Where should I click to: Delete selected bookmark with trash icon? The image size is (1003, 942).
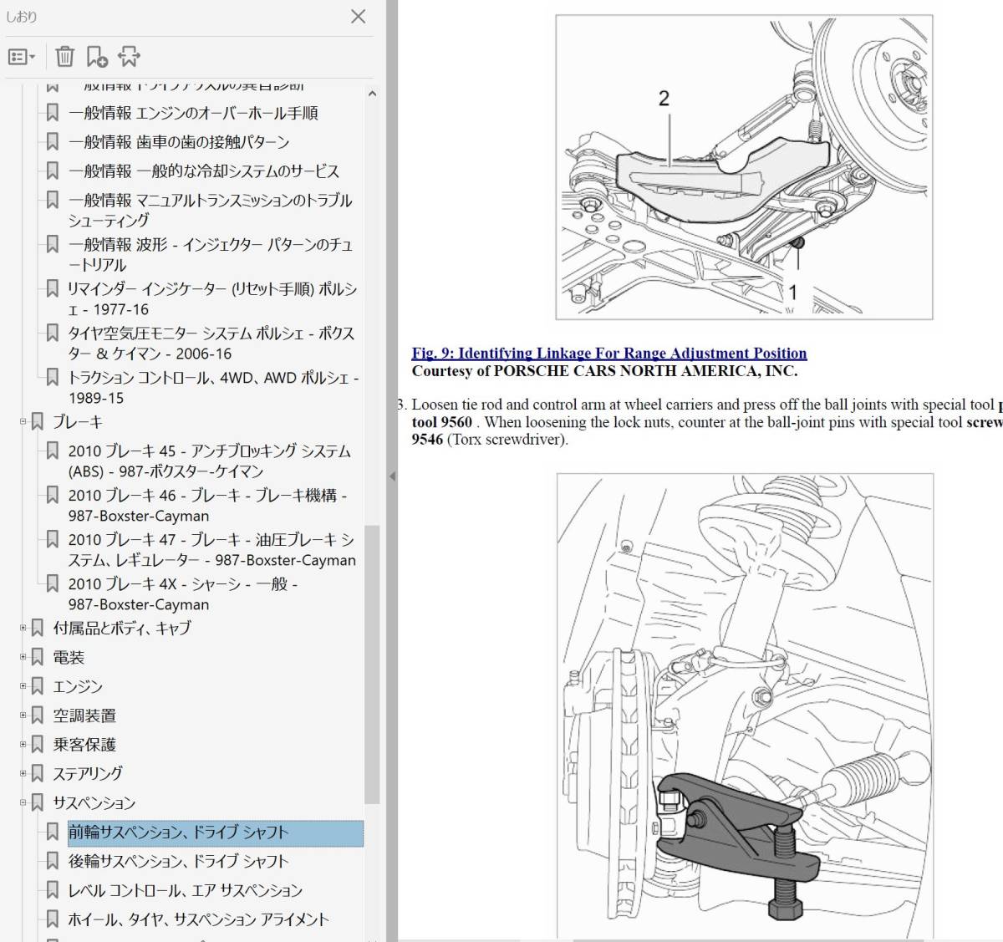click(x=64, y=56)
